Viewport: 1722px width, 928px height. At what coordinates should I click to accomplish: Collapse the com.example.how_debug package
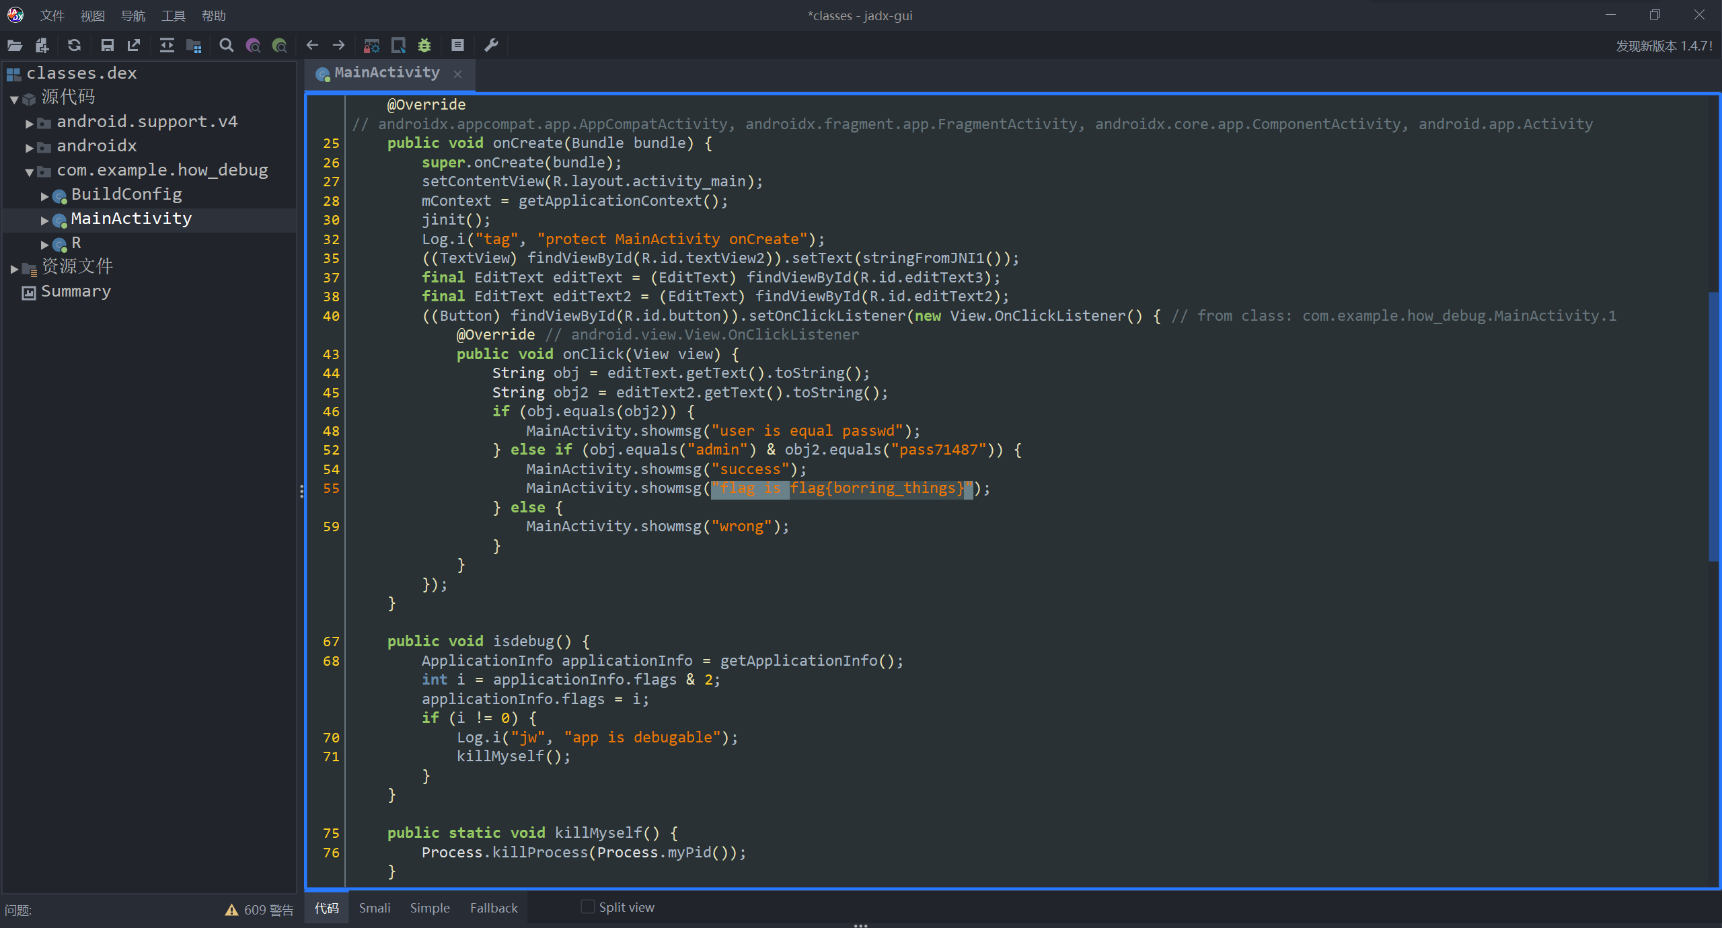pyautogui.click(x=30, y=172)
